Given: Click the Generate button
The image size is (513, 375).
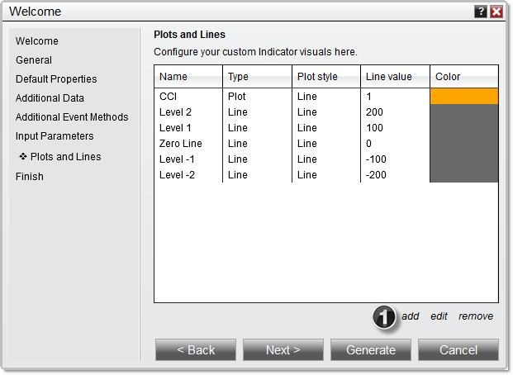Looking at the screenshot, I should click(x=371, y=350).
